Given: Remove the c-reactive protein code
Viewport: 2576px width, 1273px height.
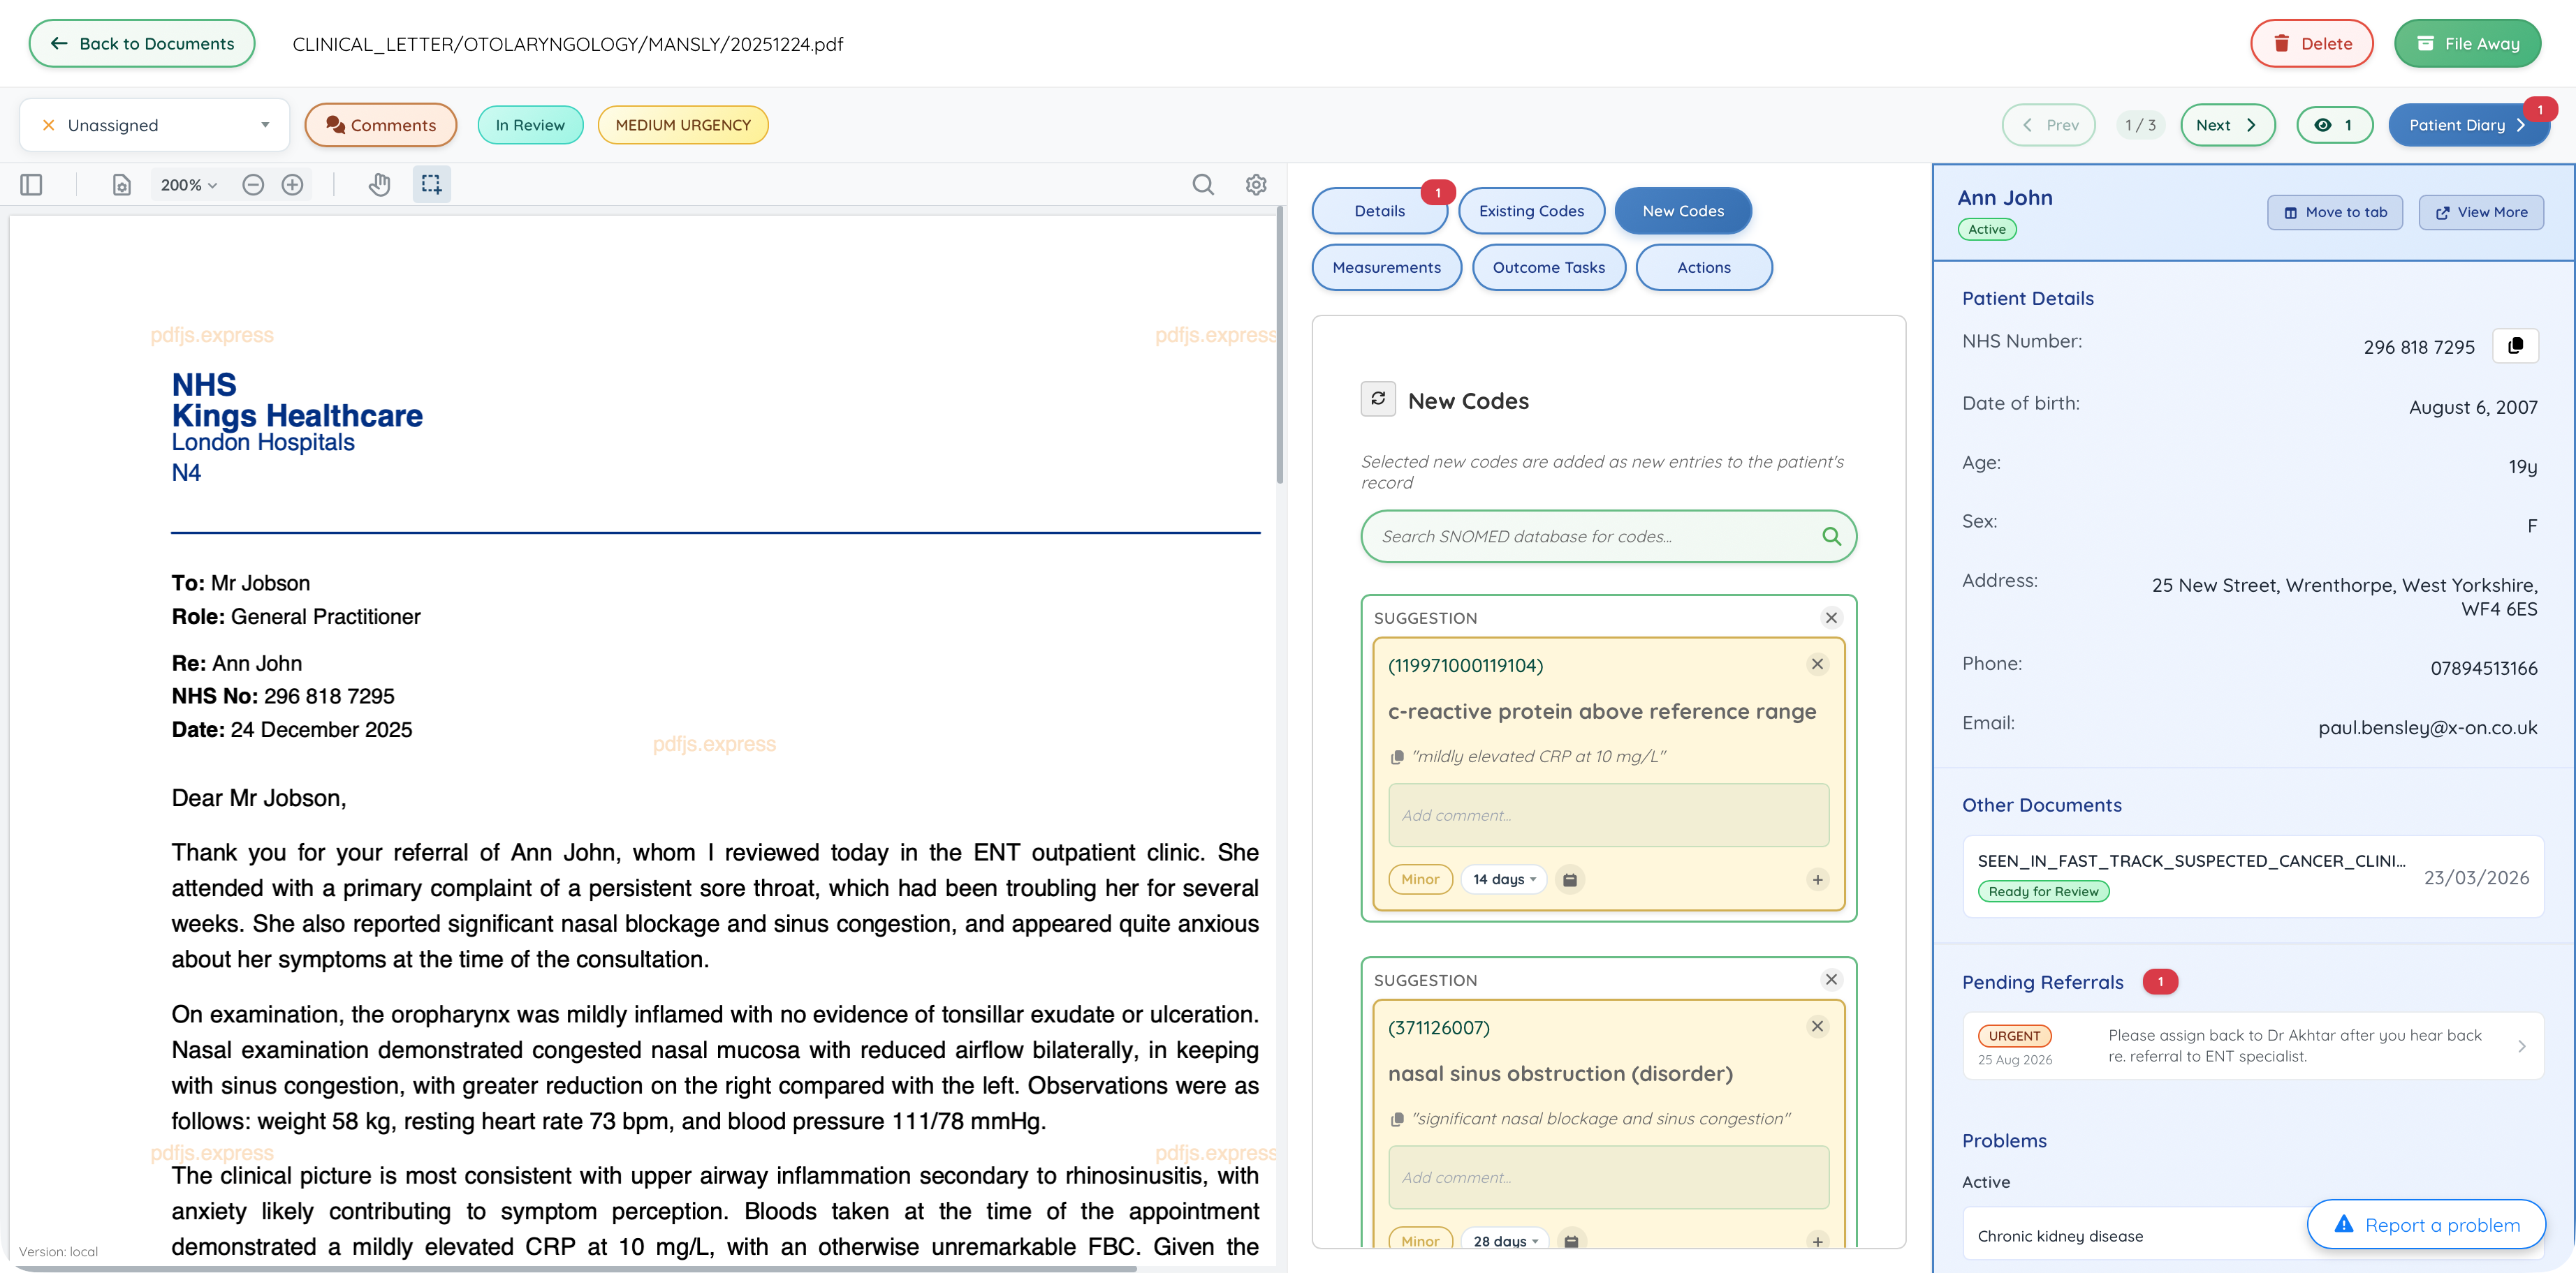Looking at the screenshot, I should click(1817, 664).
